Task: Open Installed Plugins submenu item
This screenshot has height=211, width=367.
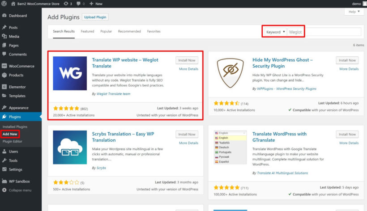Action: (x=15, y=127)
